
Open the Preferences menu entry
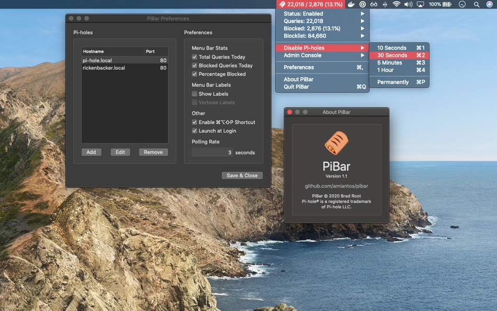pos(322,67)
